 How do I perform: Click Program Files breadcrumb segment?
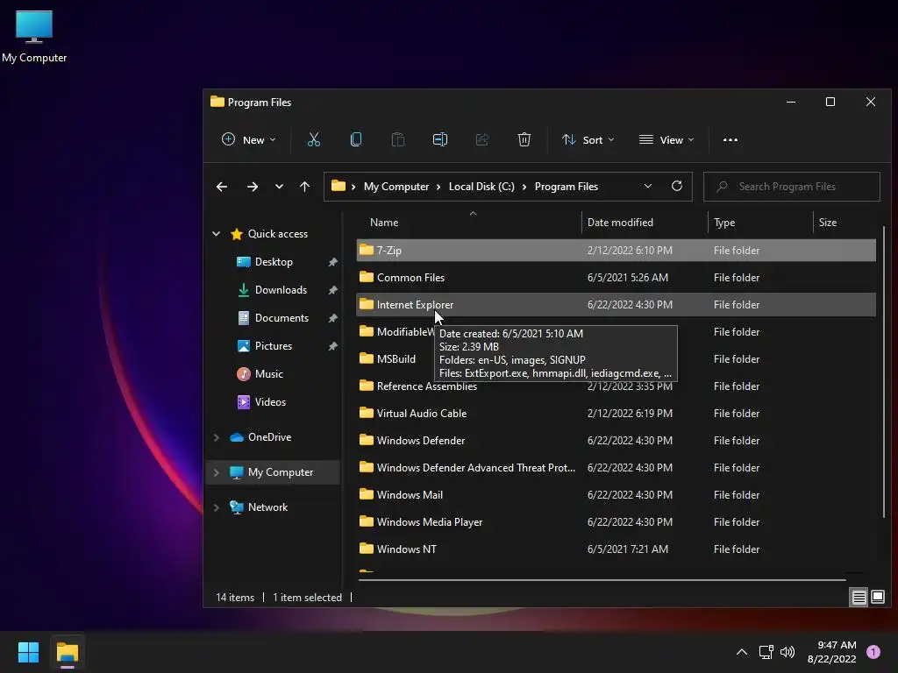tap(567, 187)
